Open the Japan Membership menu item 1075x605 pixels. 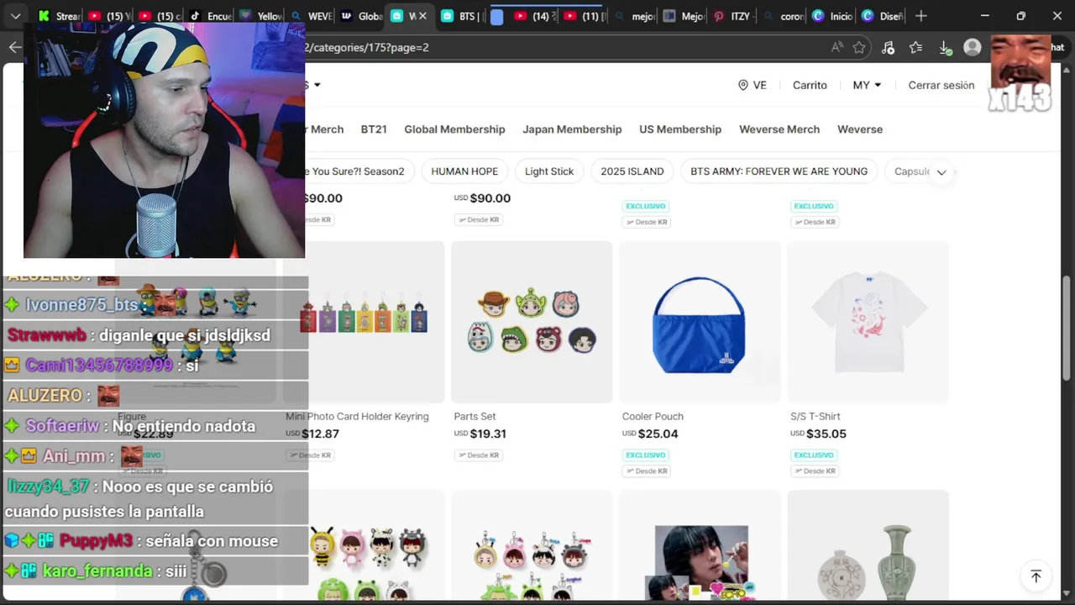[572, 129]
